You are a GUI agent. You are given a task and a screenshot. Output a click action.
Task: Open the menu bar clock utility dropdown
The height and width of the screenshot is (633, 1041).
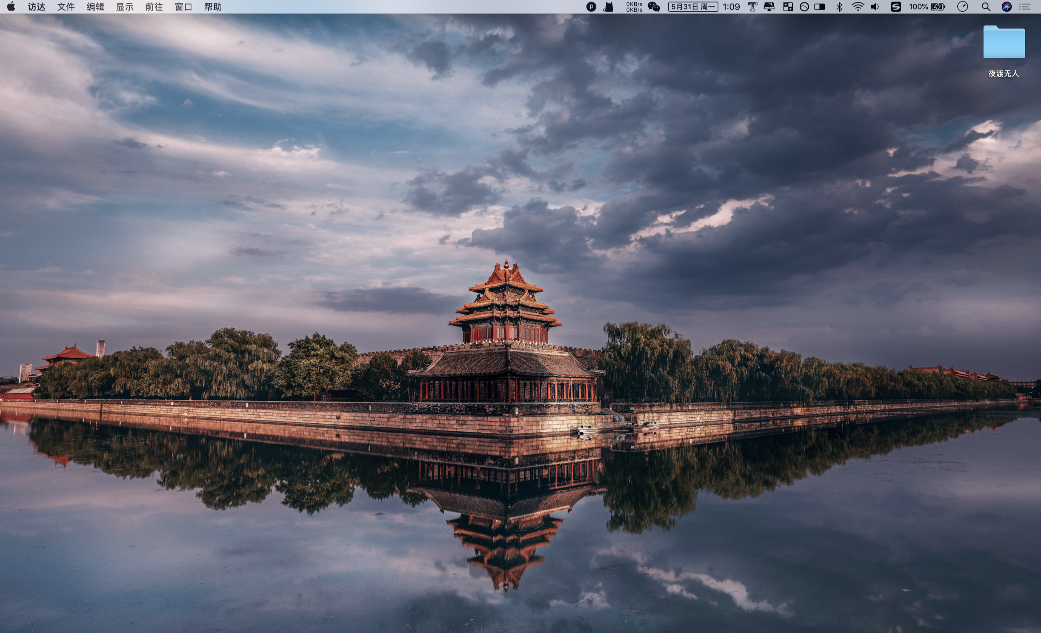point(962,7)
